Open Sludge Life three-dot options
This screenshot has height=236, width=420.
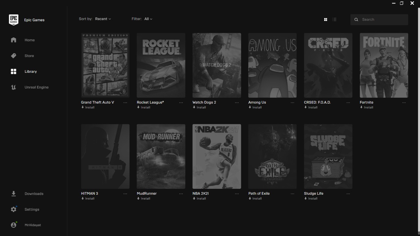(x=348, y=194)
